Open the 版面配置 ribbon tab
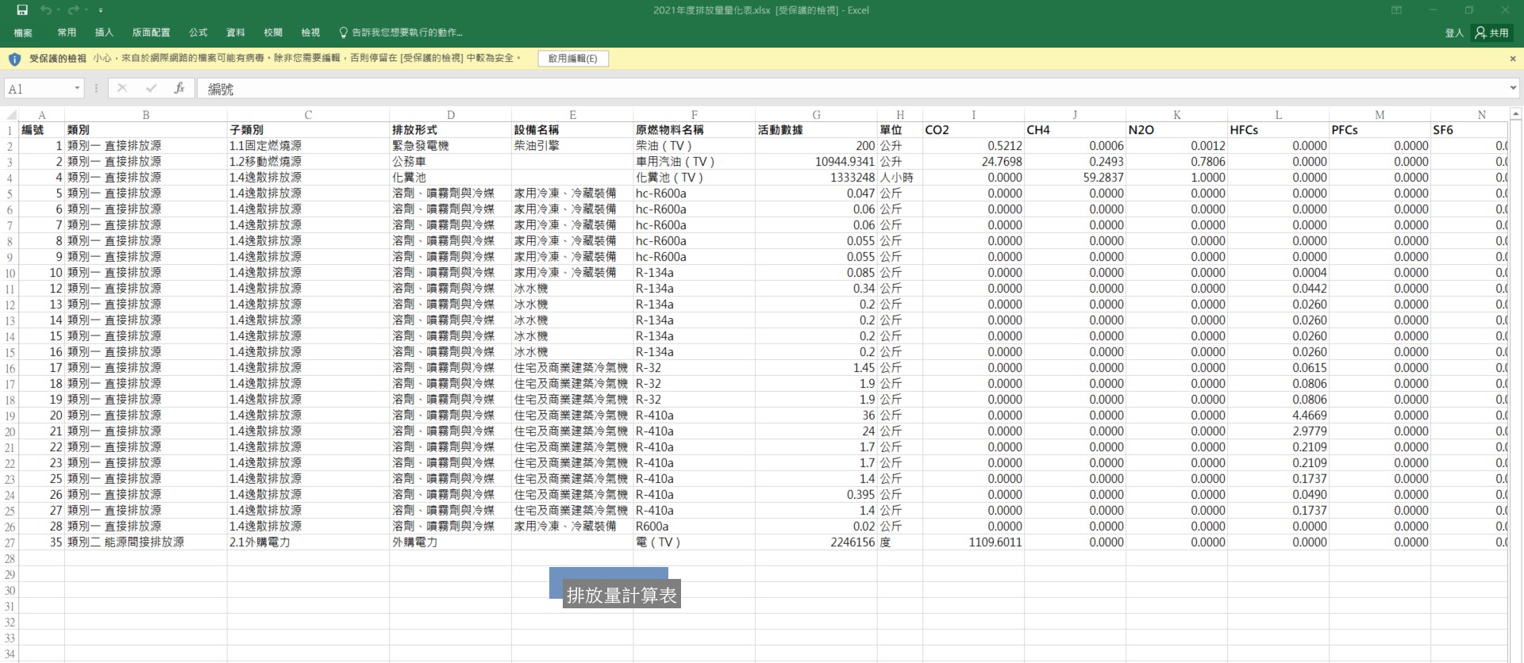Viewport: 1524px width, 663px height. [151, 33]
